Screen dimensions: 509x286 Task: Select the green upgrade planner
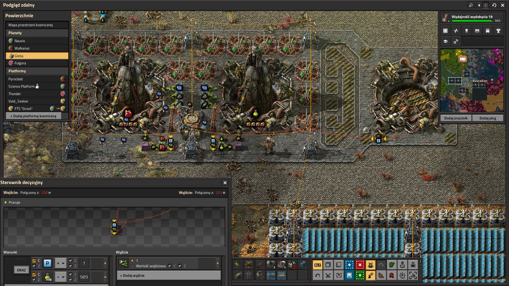360,275
